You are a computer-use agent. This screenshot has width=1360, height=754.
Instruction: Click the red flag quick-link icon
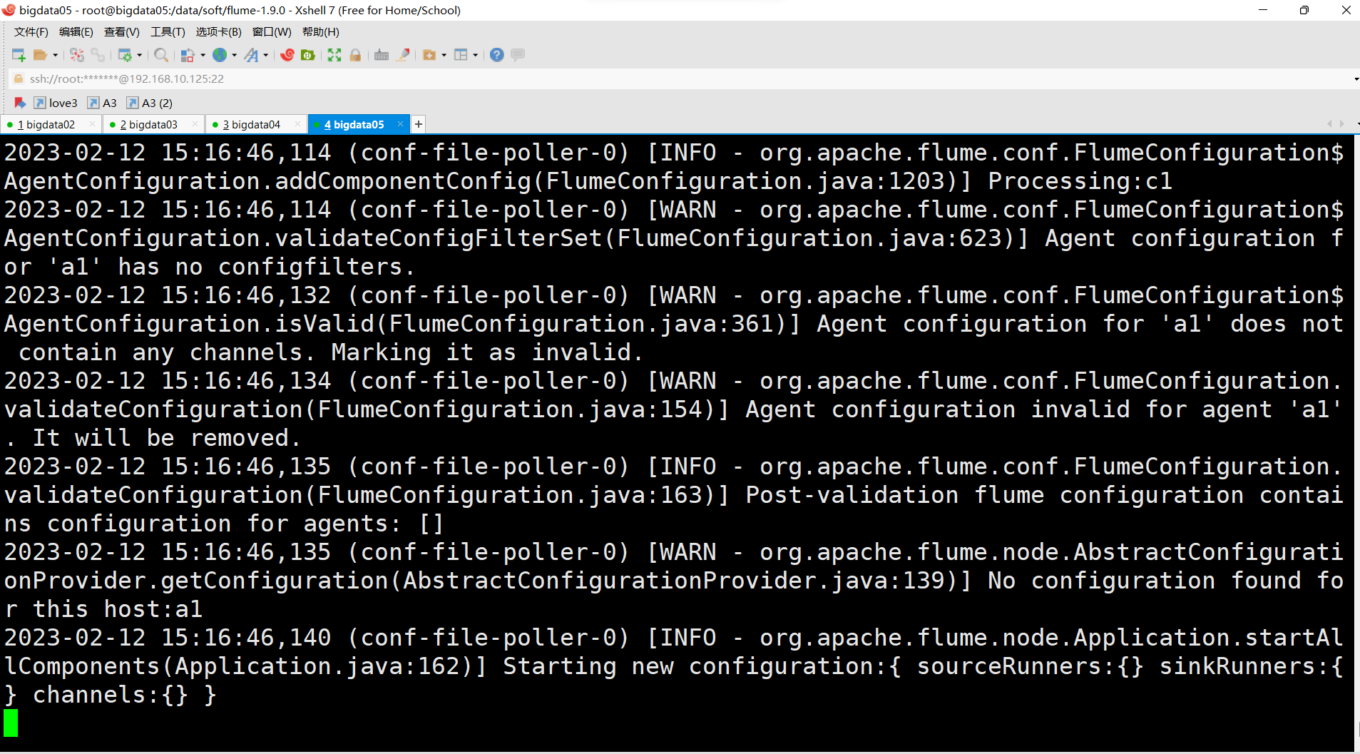(20, 103)
